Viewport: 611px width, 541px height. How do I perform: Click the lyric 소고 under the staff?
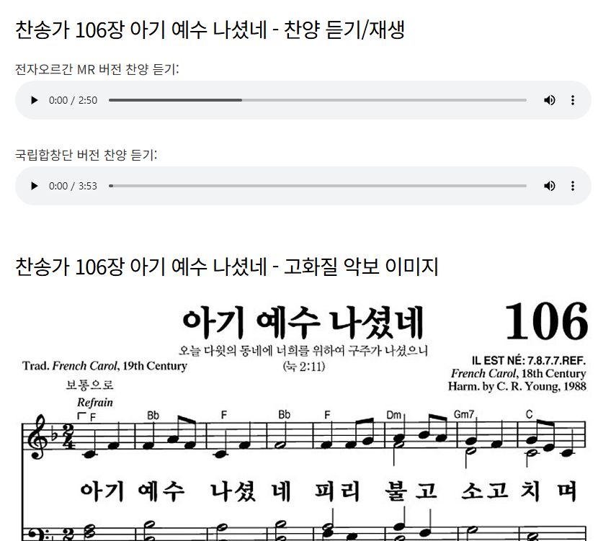485,491
